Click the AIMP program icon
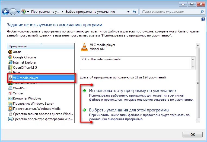Image resolution: width=207 pixels, height=142 pixels. 10,52
